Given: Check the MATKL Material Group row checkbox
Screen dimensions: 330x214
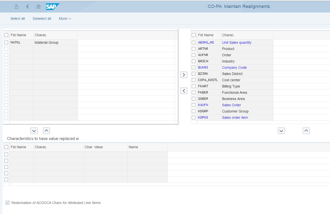Looking at the screenshot, I should (6, 42).
